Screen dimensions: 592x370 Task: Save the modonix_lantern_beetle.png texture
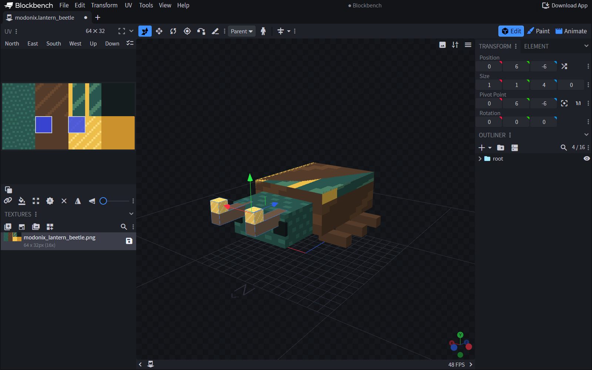[x=129, y=241]
